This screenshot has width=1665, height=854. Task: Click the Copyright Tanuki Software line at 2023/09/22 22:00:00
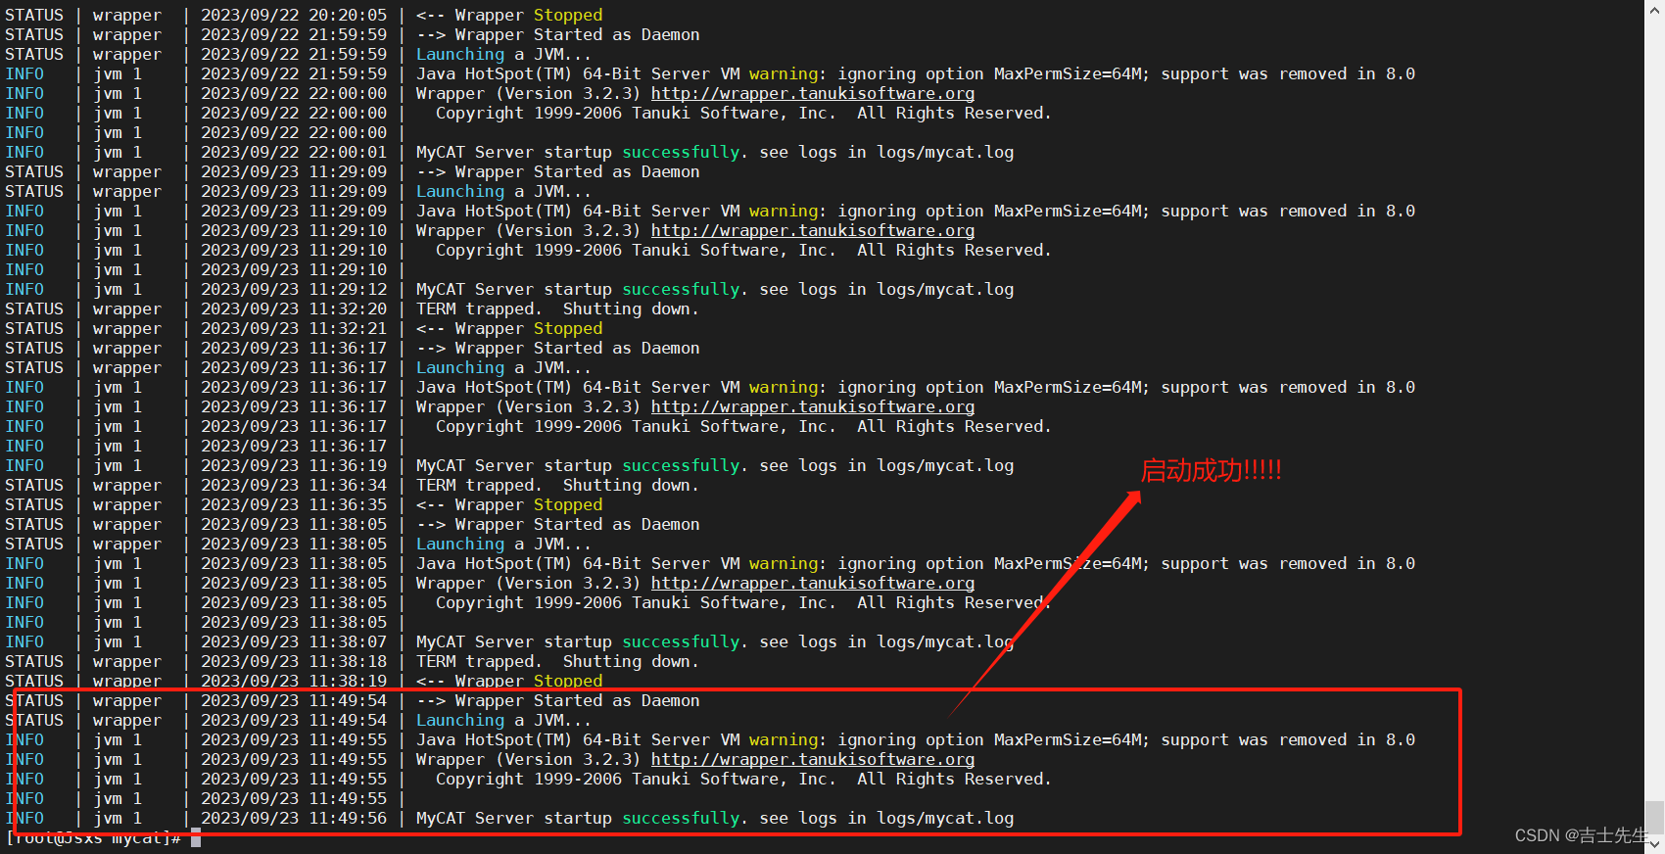point(743,114)
